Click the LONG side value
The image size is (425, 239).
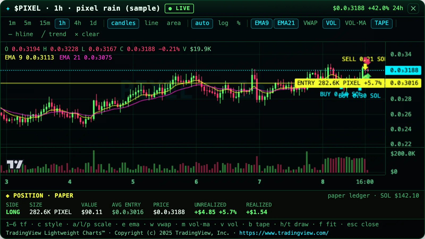[x=13, y=212]
